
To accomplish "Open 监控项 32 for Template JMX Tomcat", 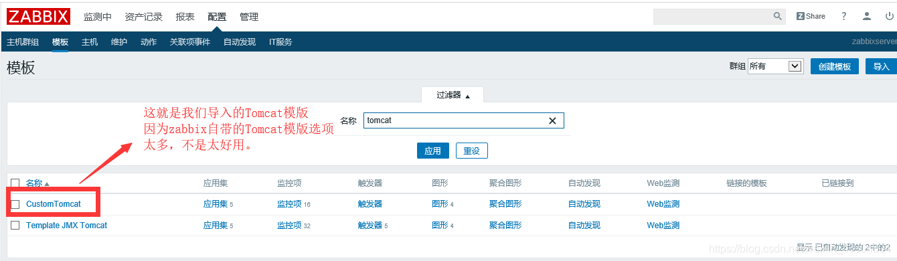I will coord(289,226).
